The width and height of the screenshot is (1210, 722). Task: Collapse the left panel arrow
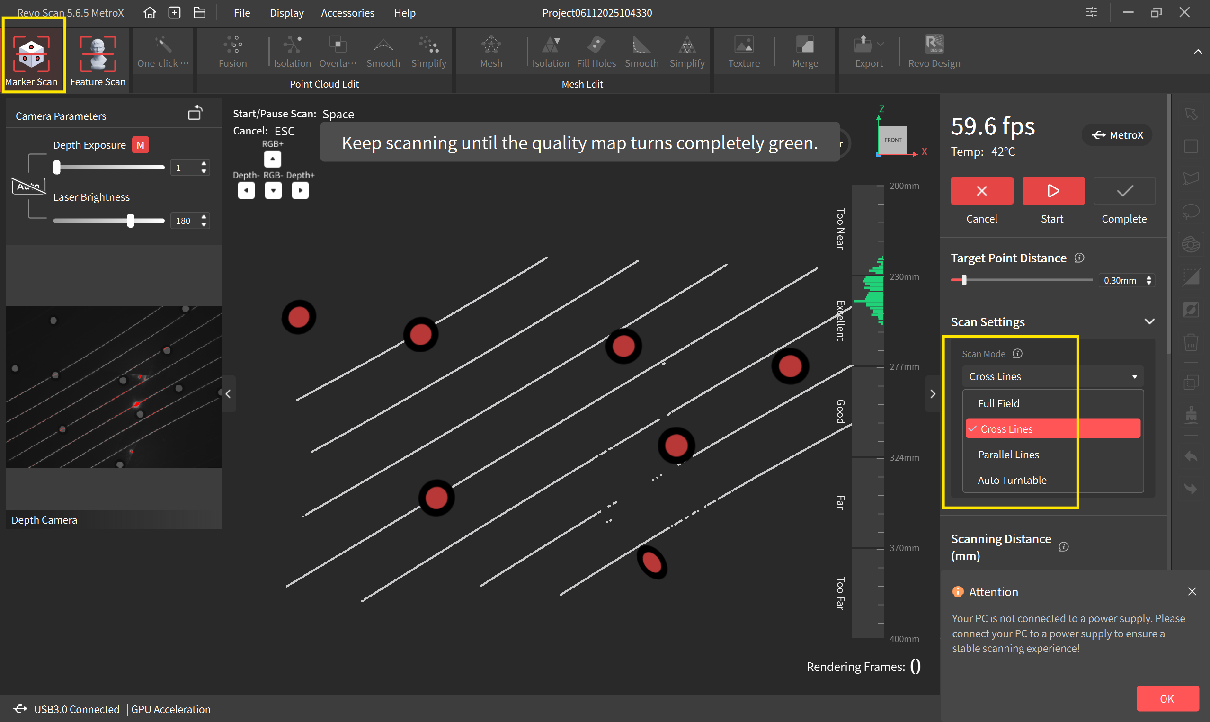point(229,393)
